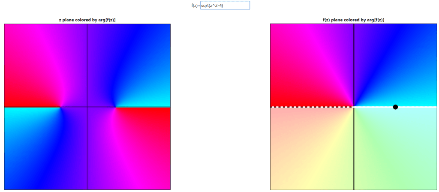The height and width of the screenshot is (192, 439).
Task: Click the f(z) formula input field
Action: 225,6
